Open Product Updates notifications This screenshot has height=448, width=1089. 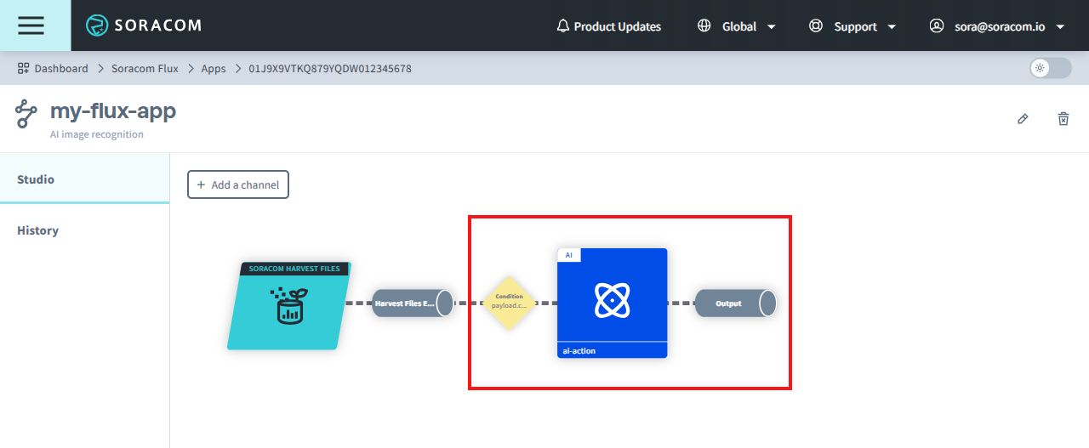(x=608, y=26)
